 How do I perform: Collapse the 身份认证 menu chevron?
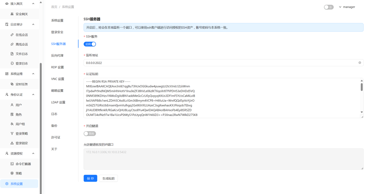pyautogui.click(x=33, y=95)
